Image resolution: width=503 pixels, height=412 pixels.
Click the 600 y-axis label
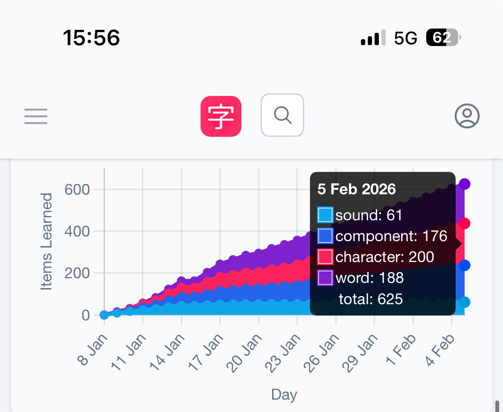(x=77, y=189)
